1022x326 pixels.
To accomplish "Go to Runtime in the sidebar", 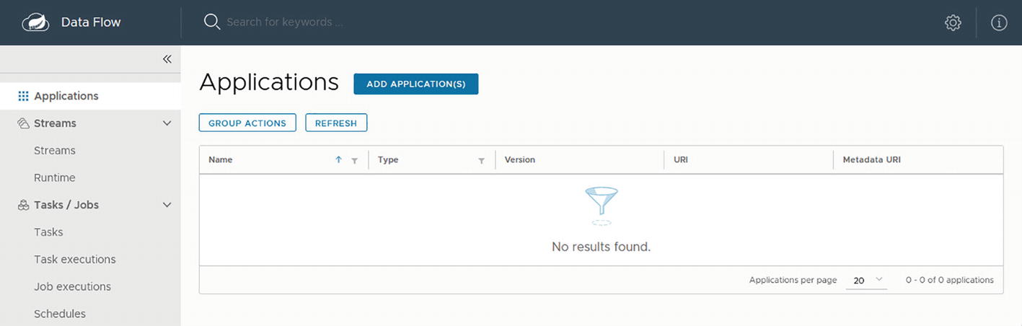I will [x=54, y=177].
